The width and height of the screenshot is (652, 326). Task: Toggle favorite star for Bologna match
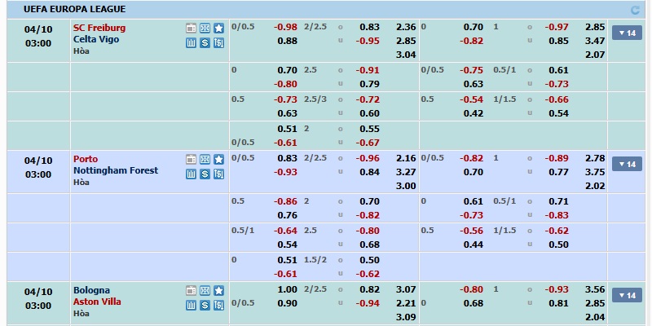(218, 291)
